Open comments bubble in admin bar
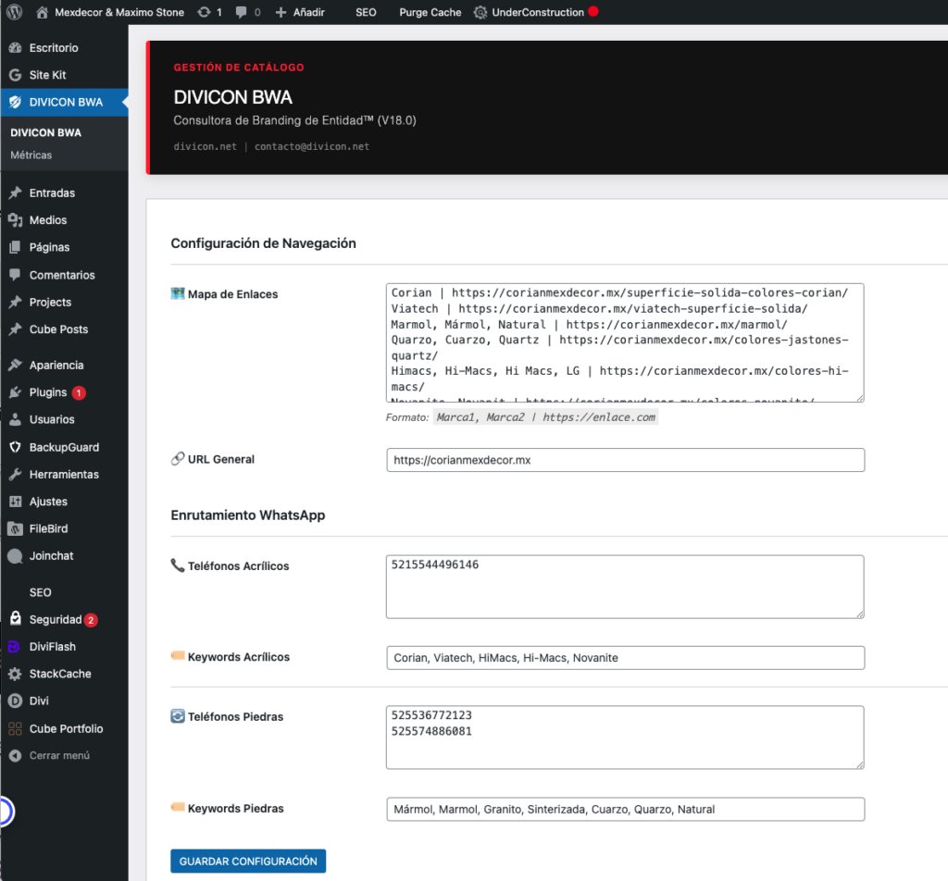Screen dimensions: 948x881 click(241, 12)
